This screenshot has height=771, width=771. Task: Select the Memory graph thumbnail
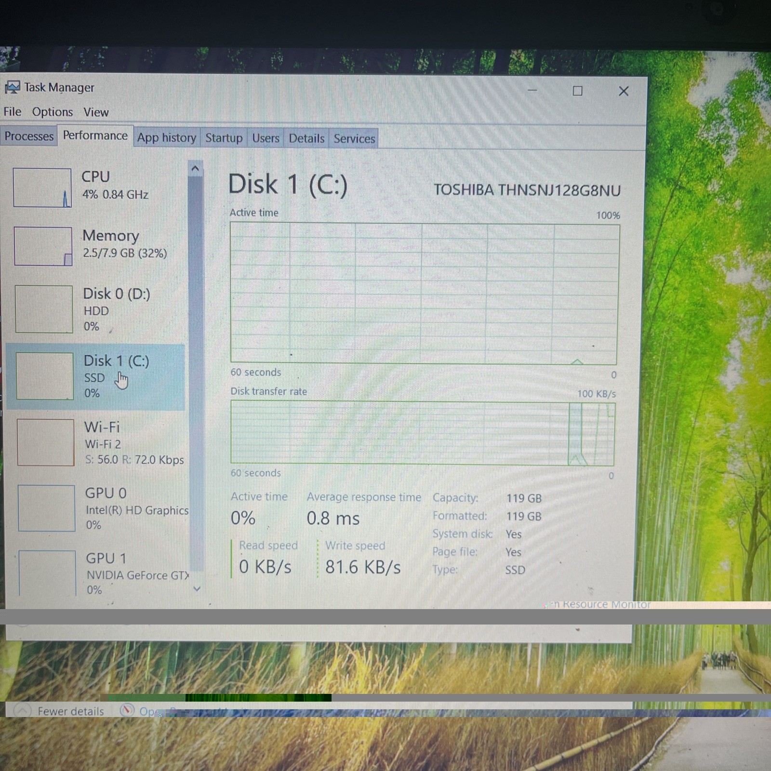[x=43, y=246]
